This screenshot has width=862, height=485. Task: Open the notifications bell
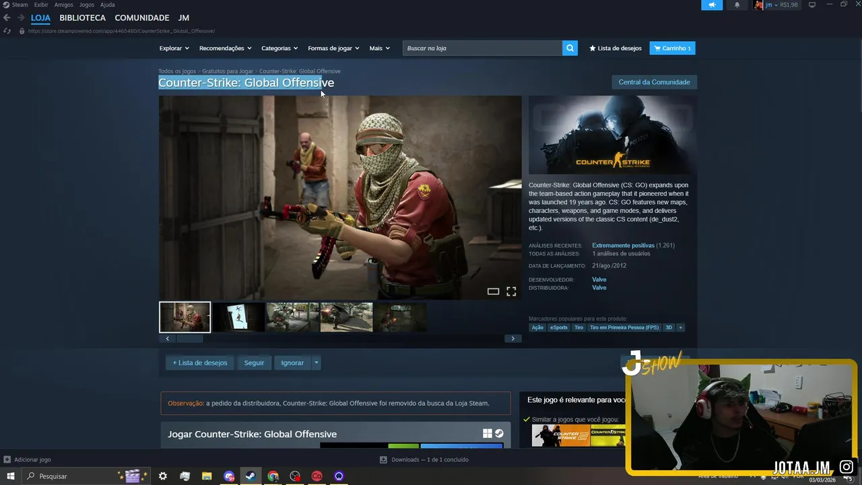coord(737,5)
